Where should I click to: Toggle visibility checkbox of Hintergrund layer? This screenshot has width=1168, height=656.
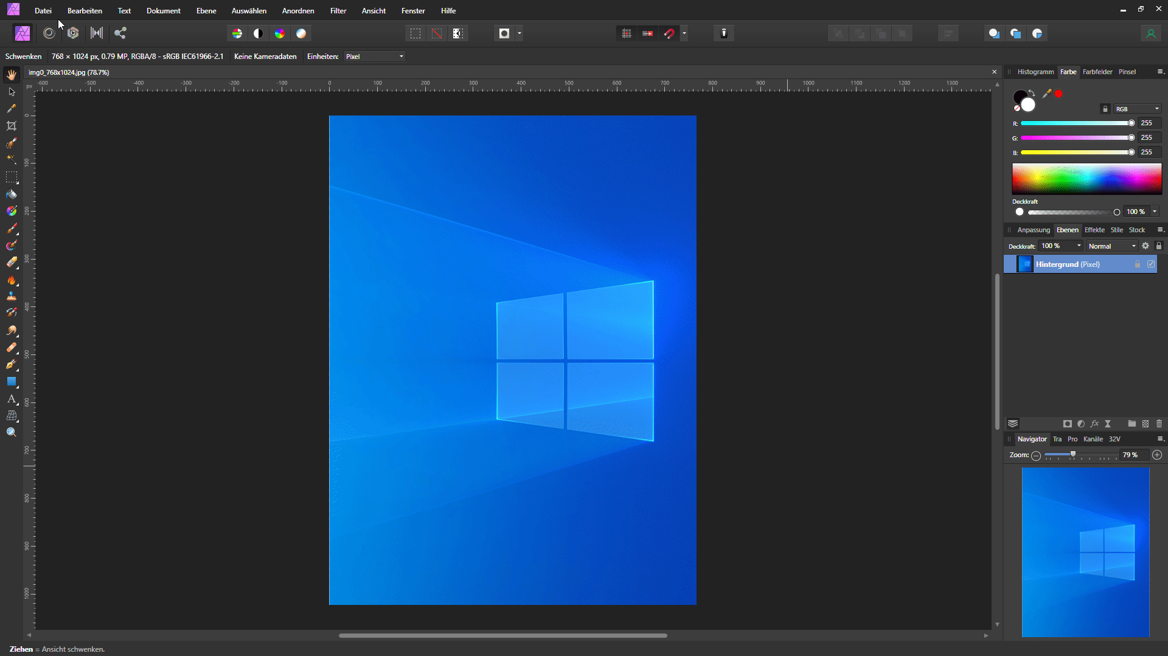coord(1151,264)
